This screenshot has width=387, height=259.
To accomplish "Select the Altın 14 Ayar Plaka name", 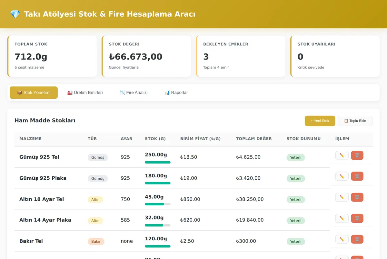I will tap(45, 220).
